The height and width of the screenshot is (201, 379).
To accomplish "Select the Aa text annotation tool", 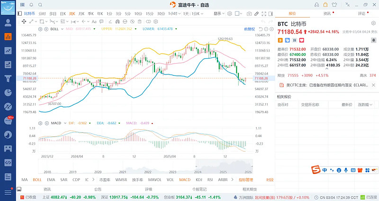I will (94, 21).
